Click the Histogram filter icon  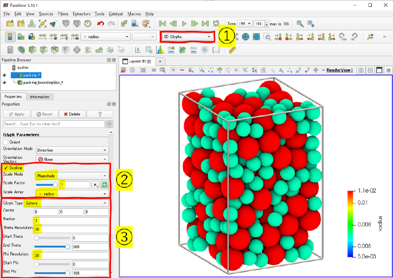[160, 50]
